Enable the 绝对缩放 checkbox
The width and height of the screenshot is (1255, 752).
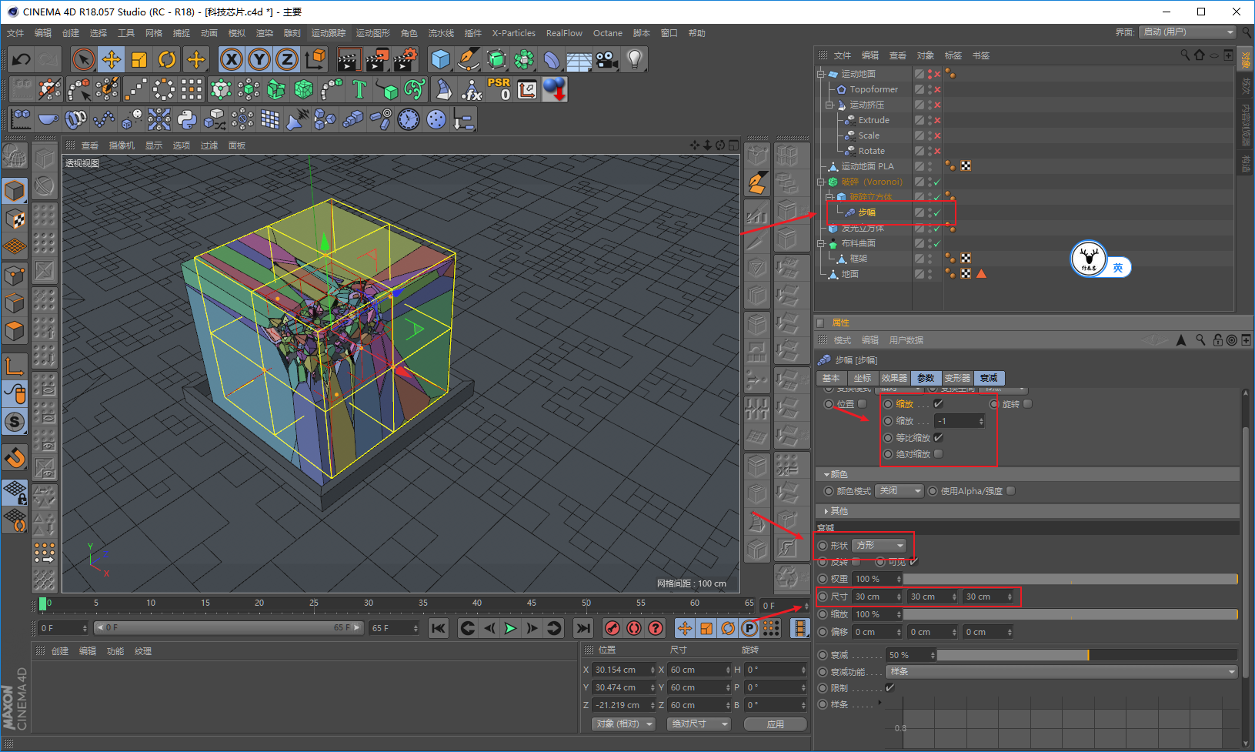point(939,454)
